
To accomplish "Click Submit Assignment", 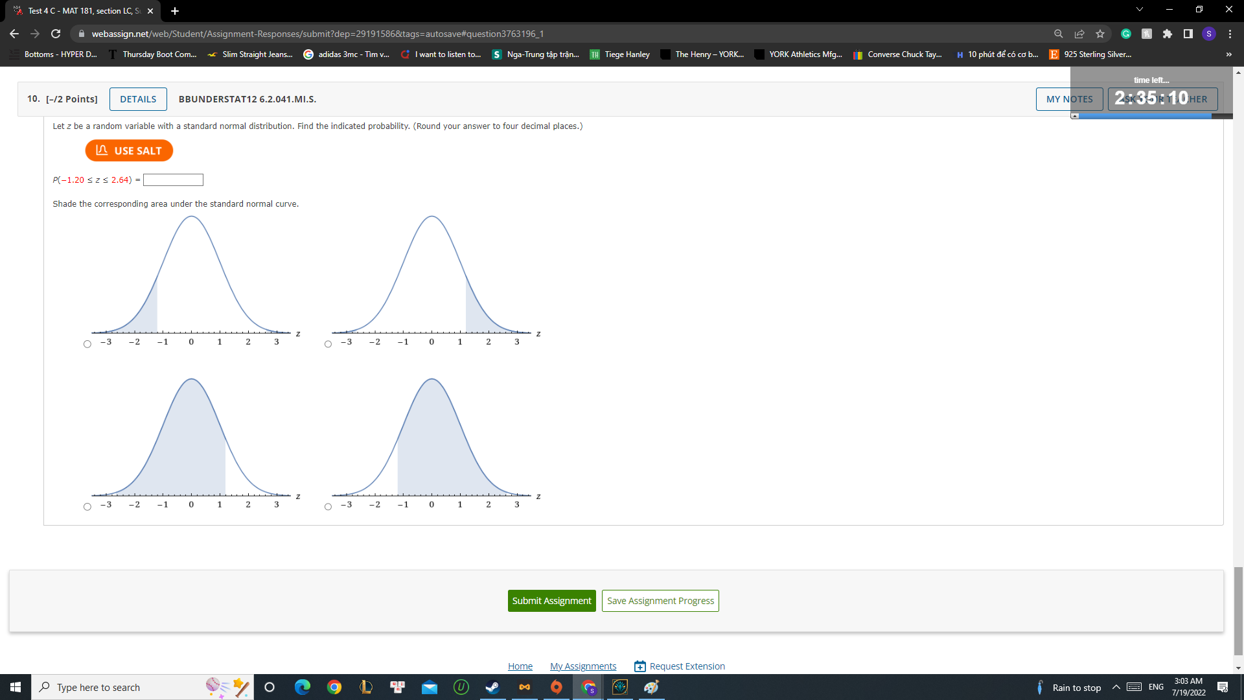I will pos(551,600).
